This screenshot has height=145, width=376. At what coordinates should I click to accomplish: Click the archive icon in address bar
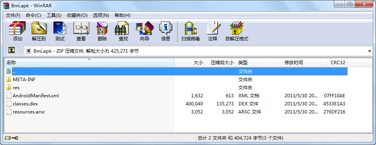coord(29,51)
